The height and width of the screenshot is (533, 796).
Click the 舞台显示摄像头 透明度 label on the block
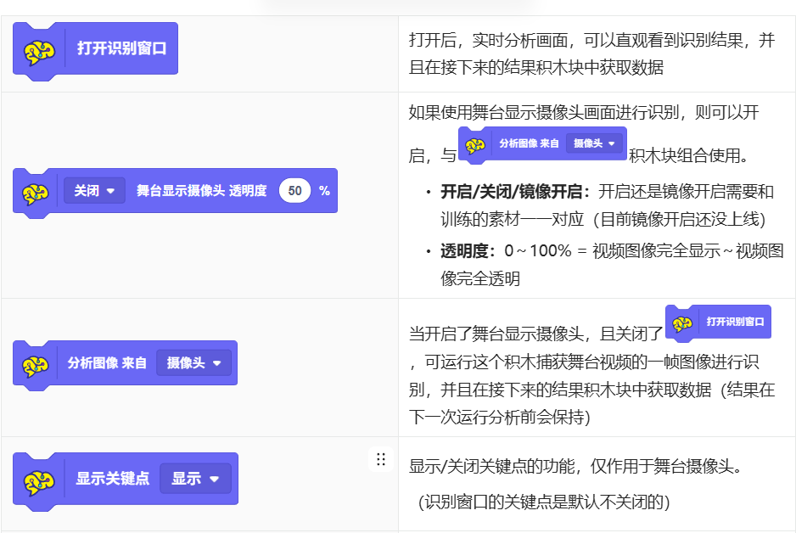(201, 191)
